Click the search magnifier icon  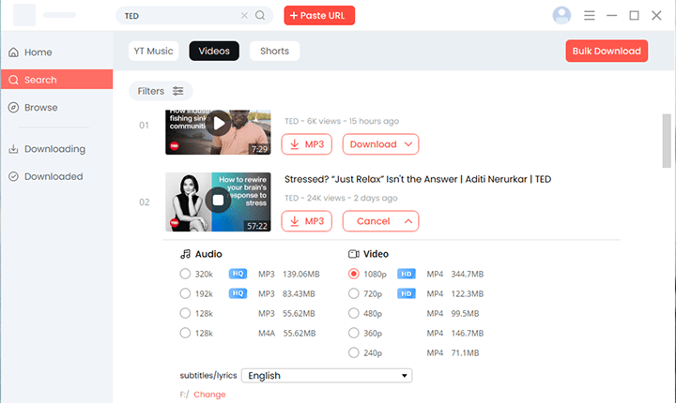pos(260,16)
